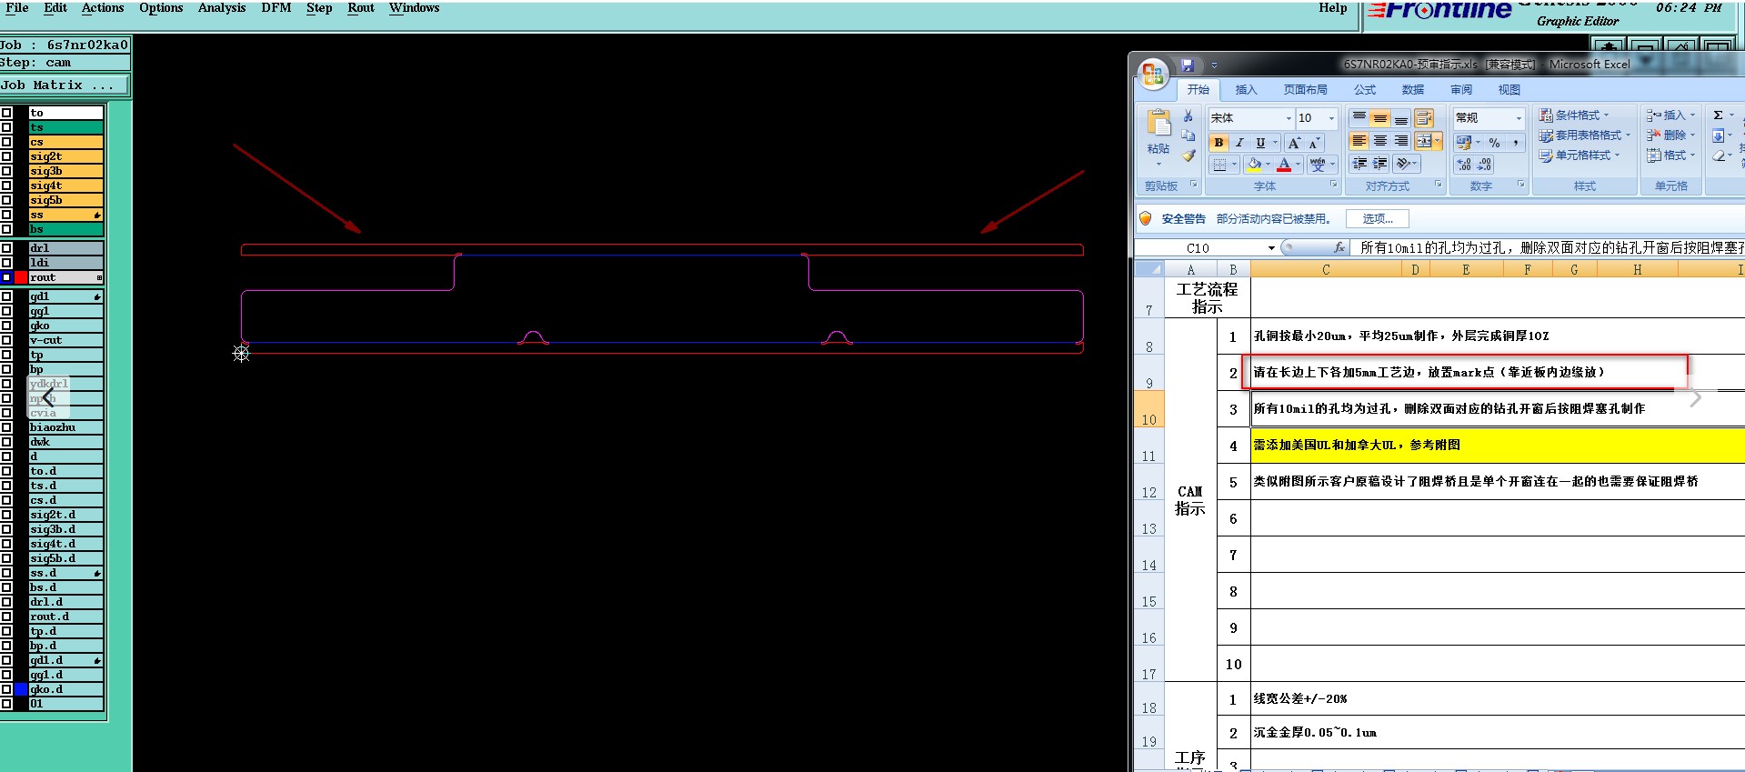Click the AutoSum sigma icon

coord(1718,115)
